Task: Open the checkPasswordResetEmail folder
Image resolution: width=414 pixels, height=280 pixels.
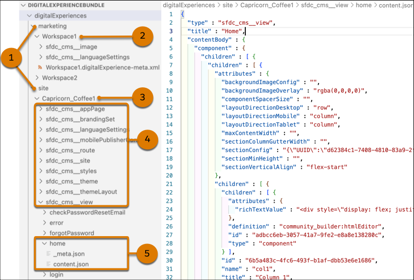Action: (87, 213)
